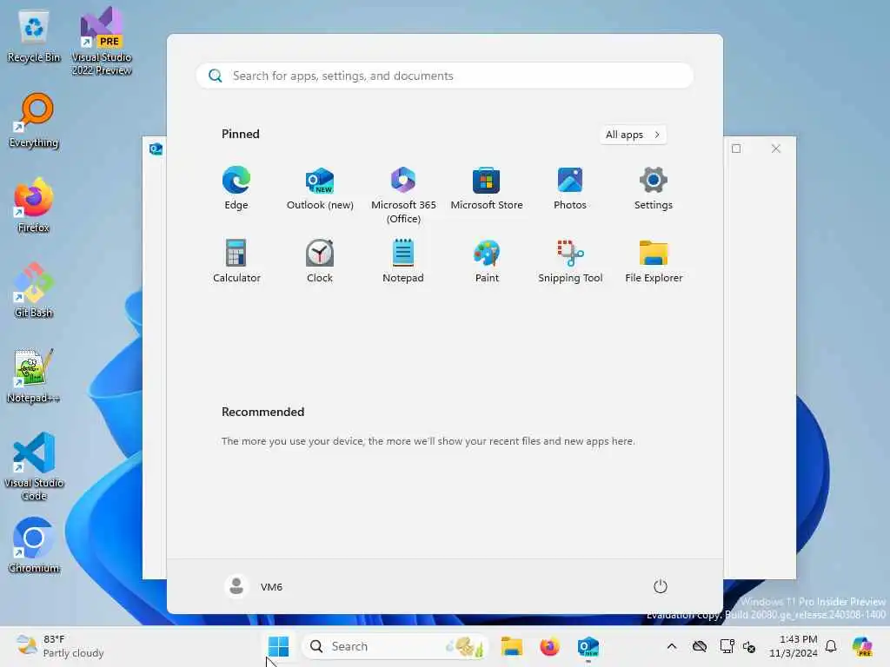Open File Explorer pinned in Start menu
Viewport: 890px width, 667px height.
(x=654, y=261)
